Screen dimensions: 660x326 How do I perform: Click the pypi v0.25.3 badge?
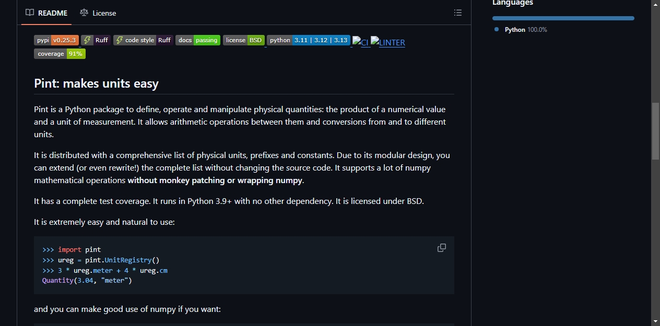tap(56, 40)
